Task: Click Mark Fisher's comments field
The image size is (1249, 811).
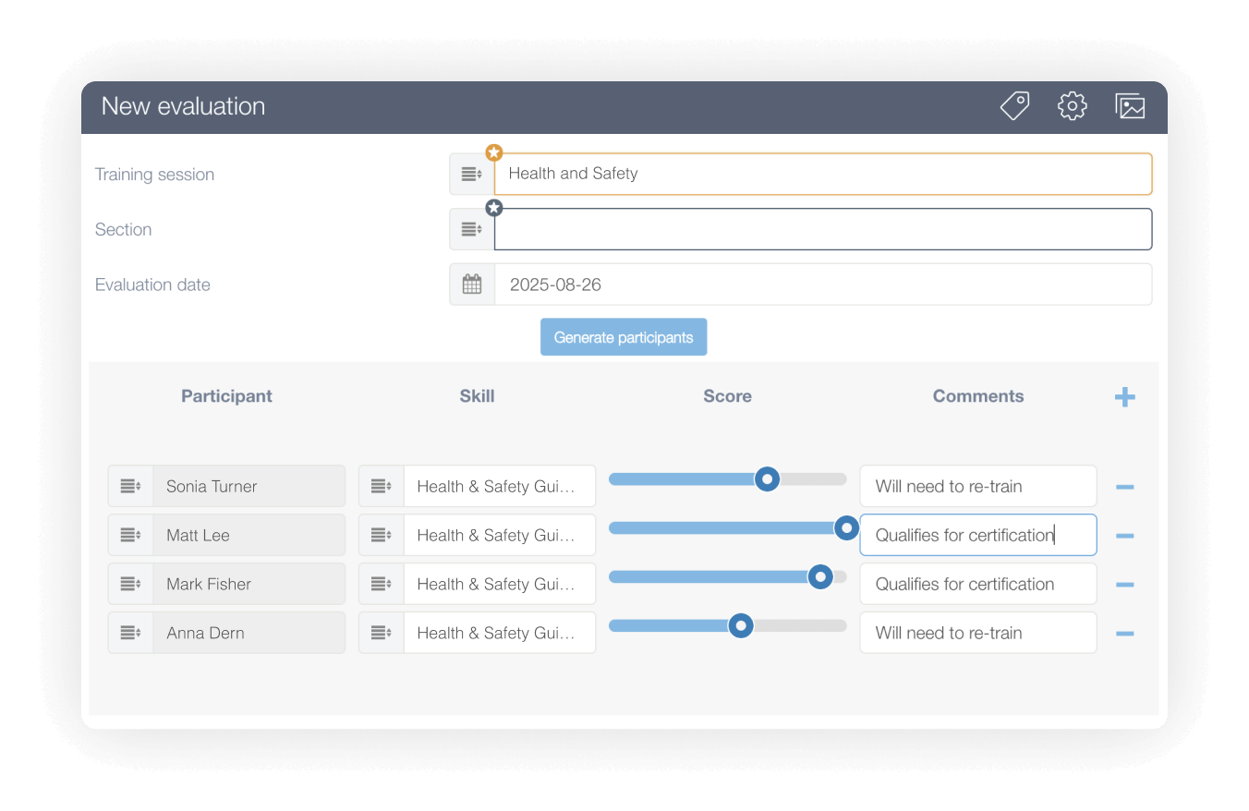Action: point(978,584)
